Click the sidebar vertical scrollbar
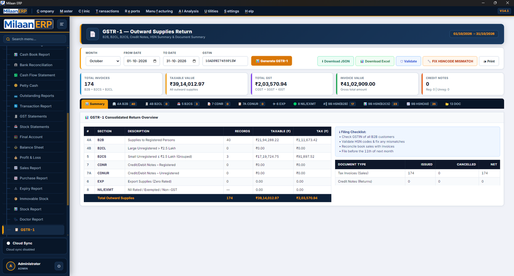This screenshot has height=276, width=514. pyautogui.click(x=68, y=159)
